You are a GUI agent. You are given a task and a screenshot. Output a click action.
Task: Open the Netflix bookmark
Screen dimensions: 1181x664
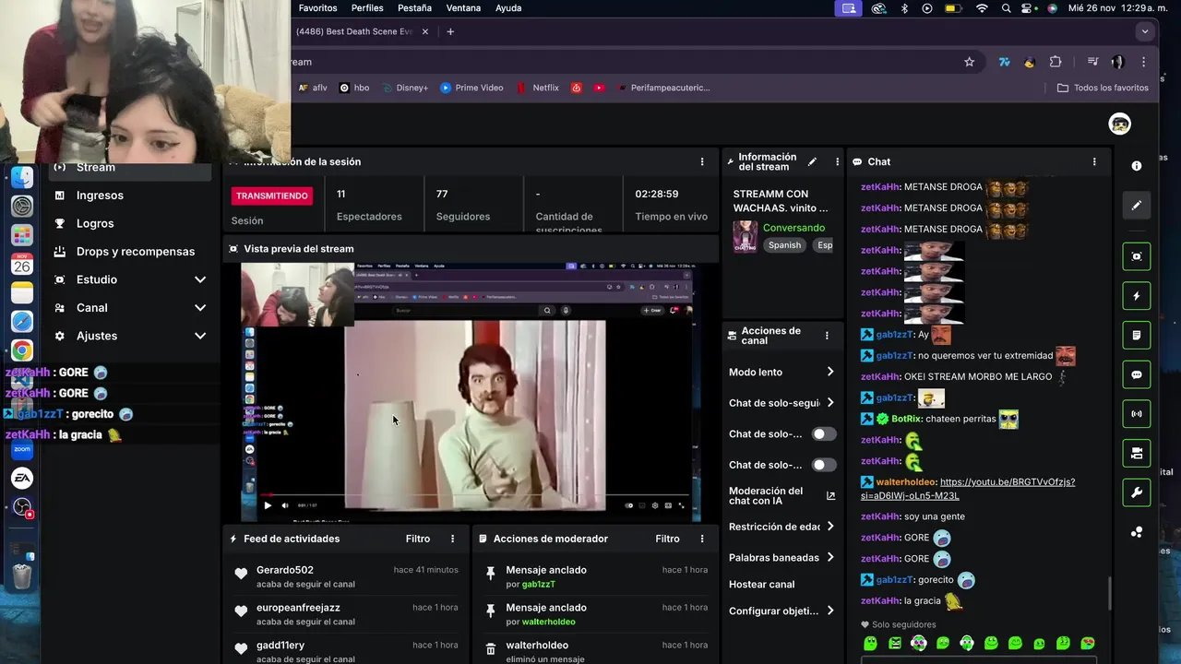point(537,88)
